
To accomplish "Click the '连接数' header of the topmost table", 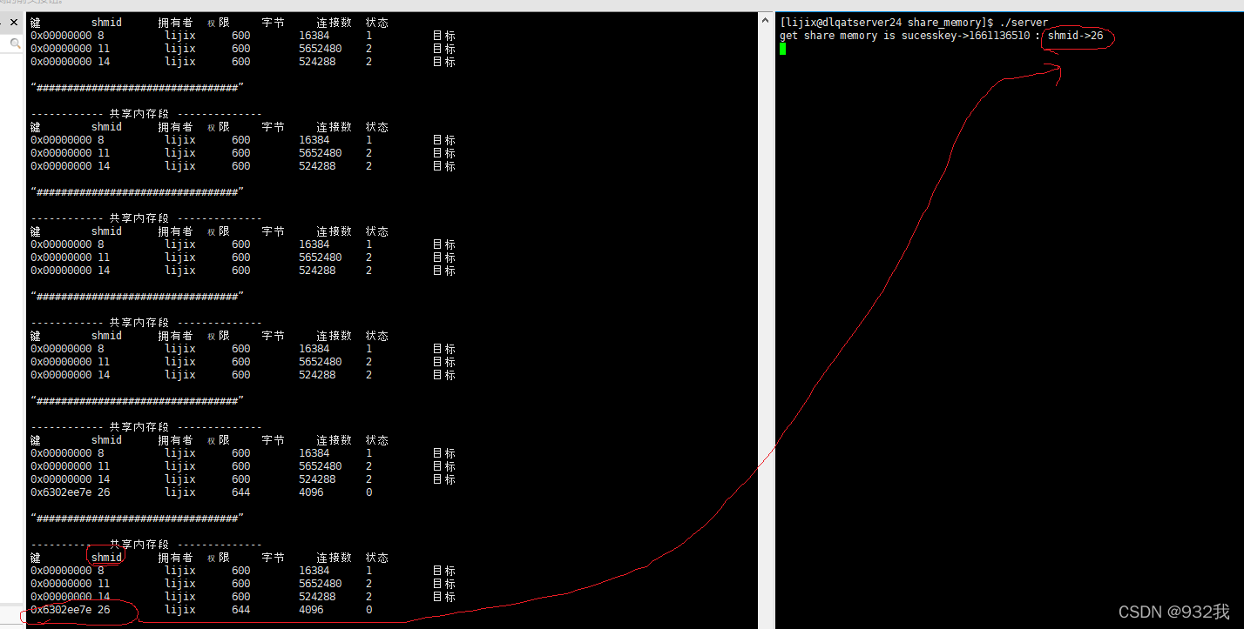I will pos(335,23).
